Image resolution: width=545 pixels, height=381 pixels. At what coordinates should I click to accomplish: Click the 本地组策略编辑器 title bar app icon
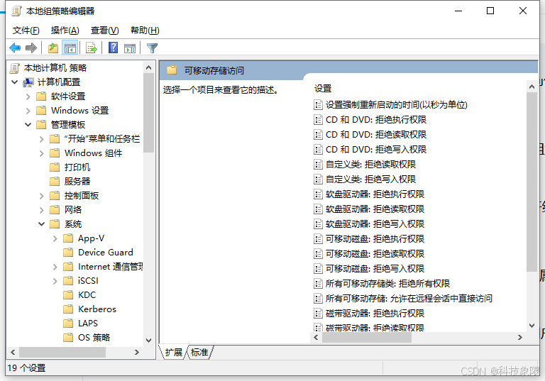[x=16, y=11]
